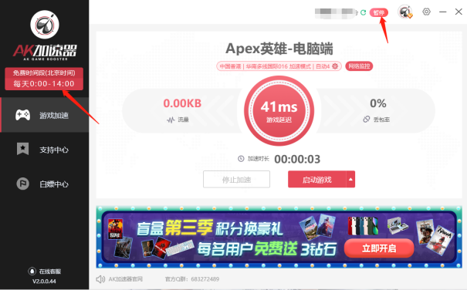This screenshot has height=290, width=467.
Task: Click the AK加速器 logo
Action: point(45,35)
